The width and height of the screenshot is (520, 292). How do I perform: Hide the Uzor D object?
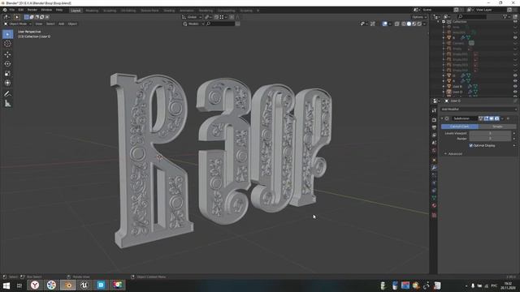coord(515,92)
